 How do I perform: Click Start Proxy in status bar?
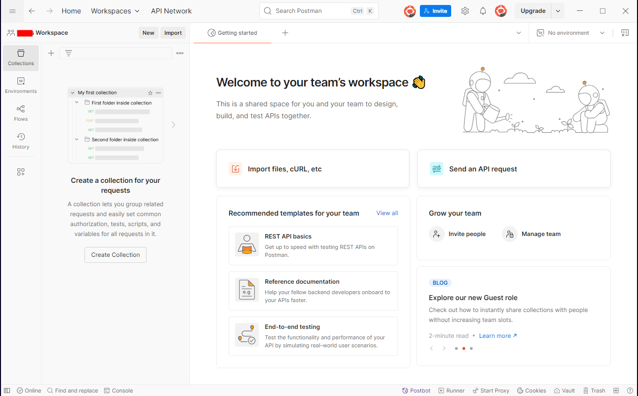pyautogui.click(x=491, y=391)
